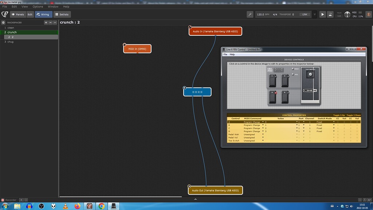Toggle the Ableton LINK button

[305, 14]
